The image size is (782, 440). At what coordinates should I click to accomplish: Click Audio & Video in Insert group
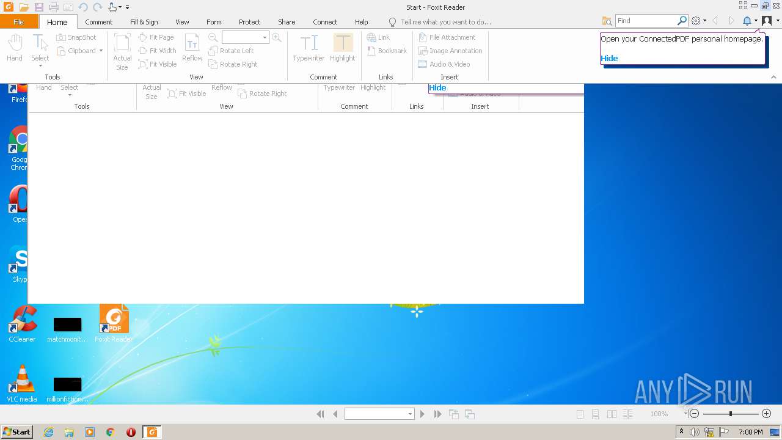(x=444, y=64)
